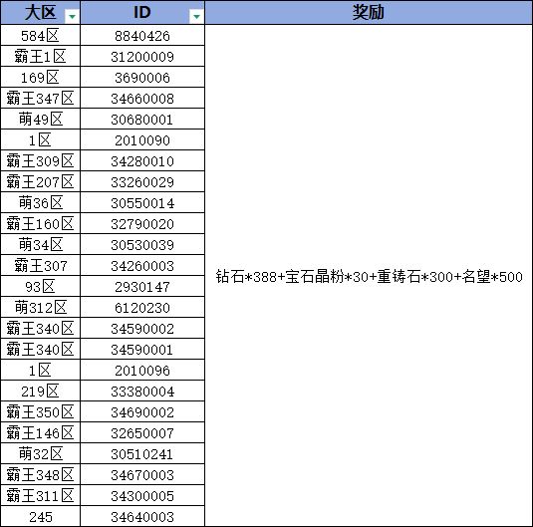Viewport: 533px width, 527px height.
Task: Select the ID cell 3690006
Action: (x=142, y=77)
